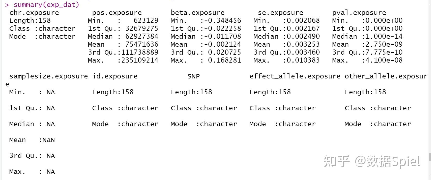Click Length:158 under the SNP column
This screenshot has width=431, height=180.
(192, 92)
